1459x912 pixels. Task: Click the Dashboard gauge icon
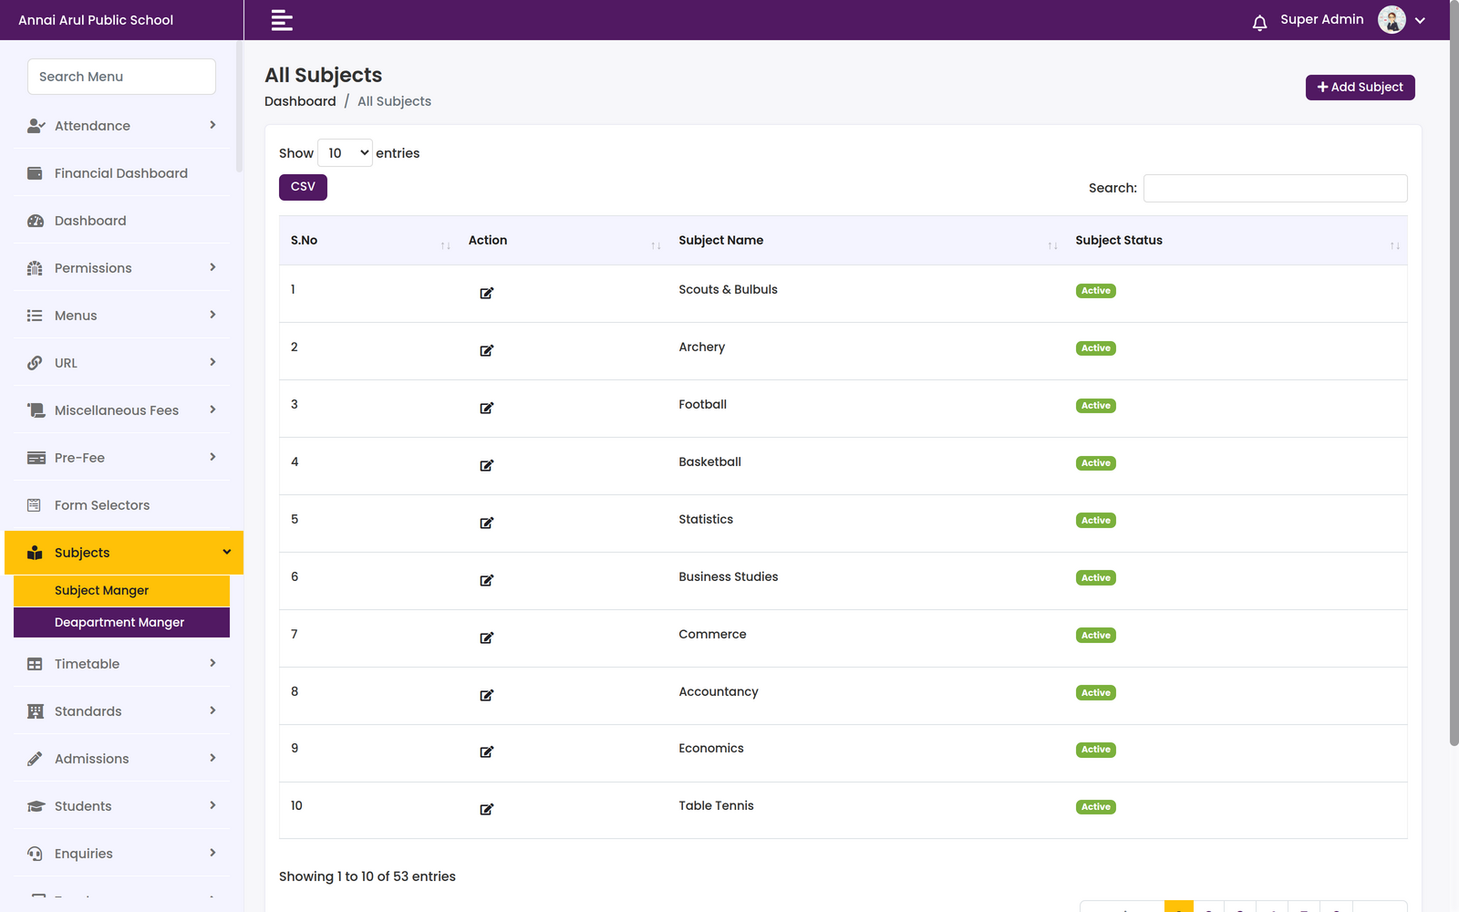click(36, 221)
